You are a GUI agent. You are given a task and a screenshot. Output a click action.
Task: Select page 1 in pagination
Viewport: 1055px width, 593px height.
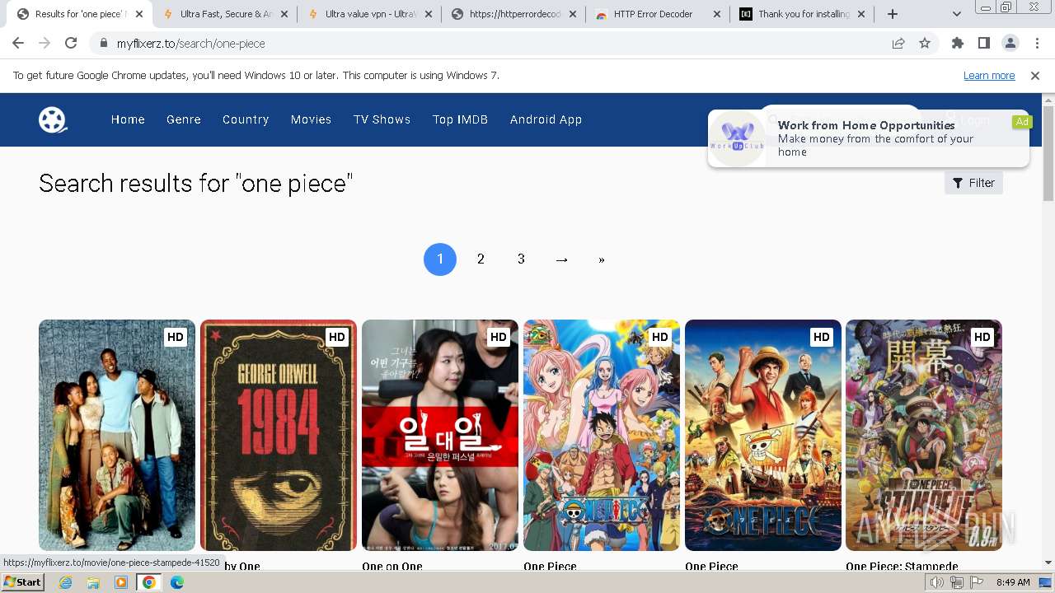coord(440,259)
